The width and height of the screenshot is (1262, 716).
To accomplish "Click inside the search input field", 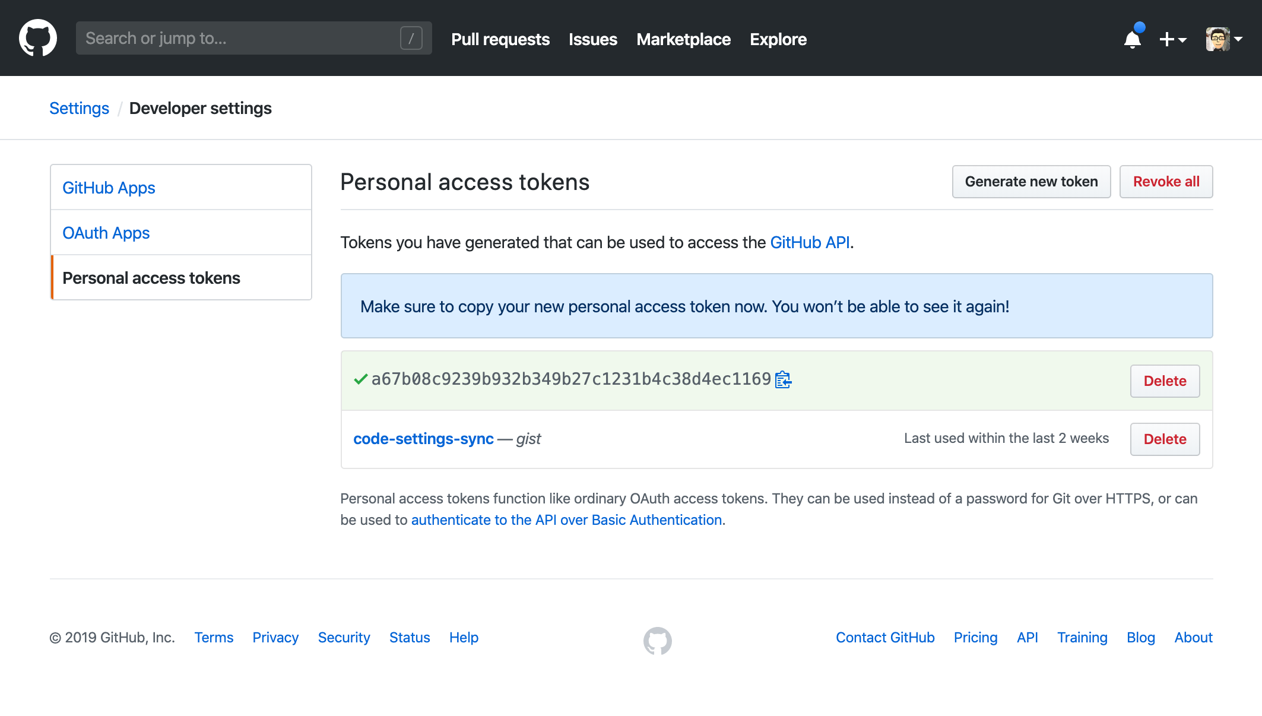I will tap(237, 38).
